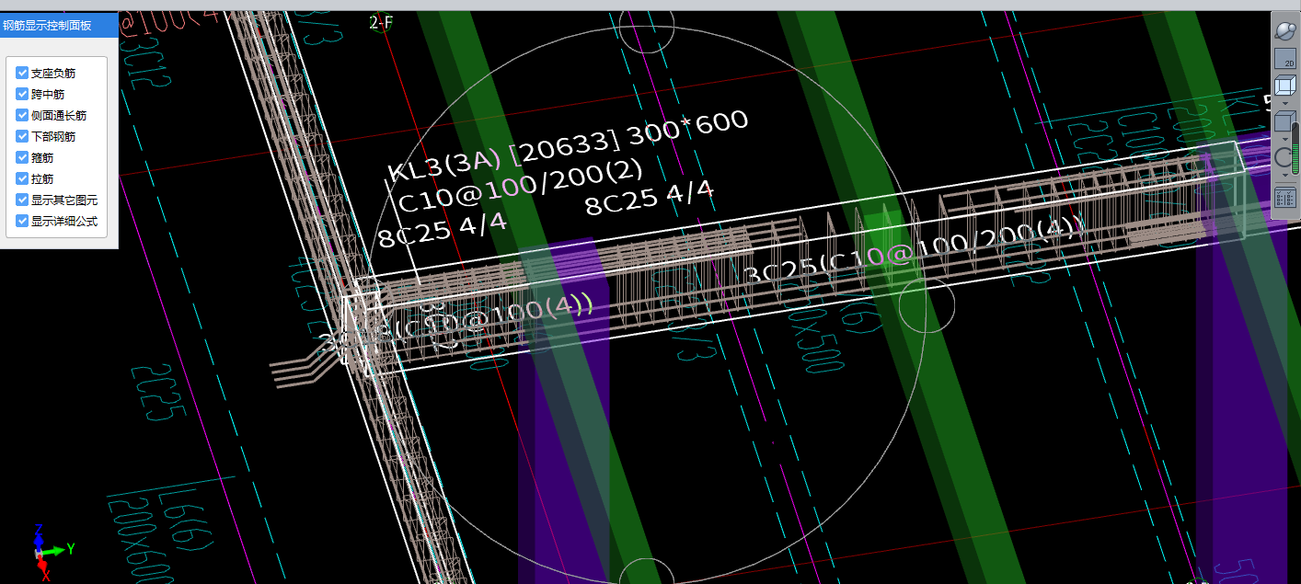Disable 显示详细公式 checkbox

pyautogui.click(x=22, y=221)
